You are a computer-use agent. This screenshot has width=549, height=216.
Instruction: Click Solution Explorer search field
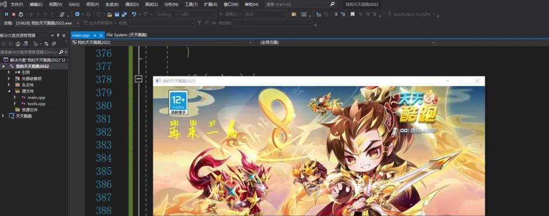point(29,52)
